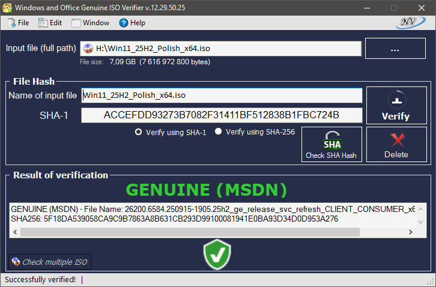Click the app icon in title bar

pyautogui.click(x=7, y=8)
